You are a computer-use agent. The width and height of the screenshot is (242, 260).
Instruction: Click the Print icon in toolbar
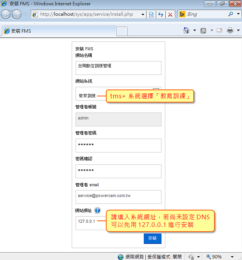[230, 30]
